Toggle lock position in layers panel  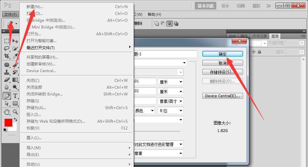254,52
